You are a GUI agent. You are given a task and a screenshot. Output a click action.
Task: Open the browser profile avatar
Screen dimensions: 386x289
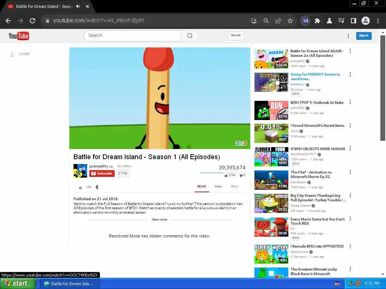pyautogui.click(x=366, y=21)
